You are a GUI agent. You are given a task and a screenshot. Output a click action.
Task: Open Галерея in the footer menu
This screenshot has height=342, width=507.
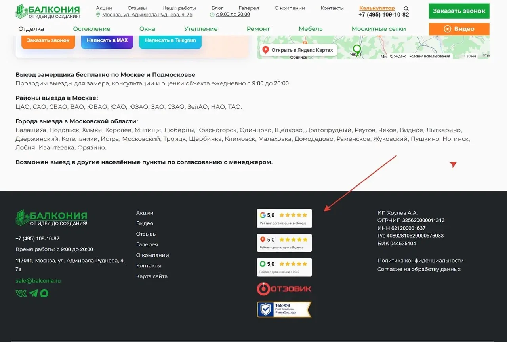[147, 244]
